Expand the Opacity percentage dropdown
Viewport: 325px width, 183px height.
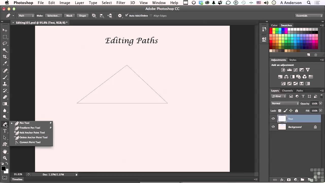tap(320, 103)
